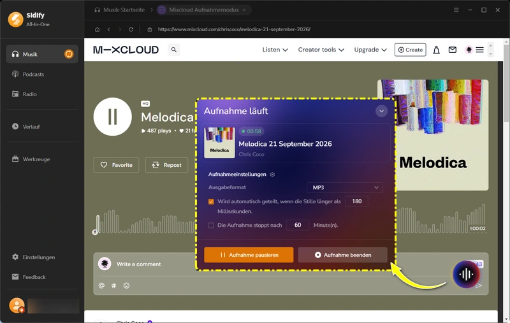Image resolution: width=510 pixels, height=323 pixels.
Task: Reload the page with the refresh icon
Action: (x=131, y=29)
